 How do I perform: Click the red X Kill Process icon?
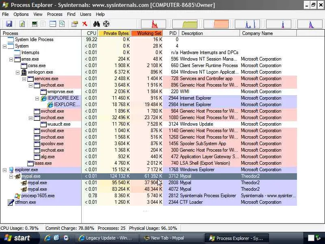[x=84, y=24]
